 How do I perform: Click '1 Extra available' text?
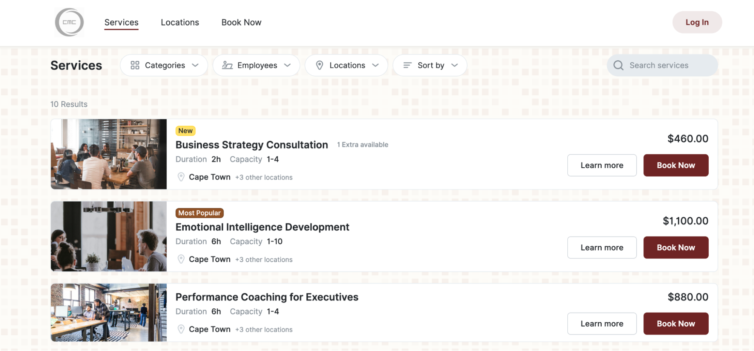pos(362,145)
